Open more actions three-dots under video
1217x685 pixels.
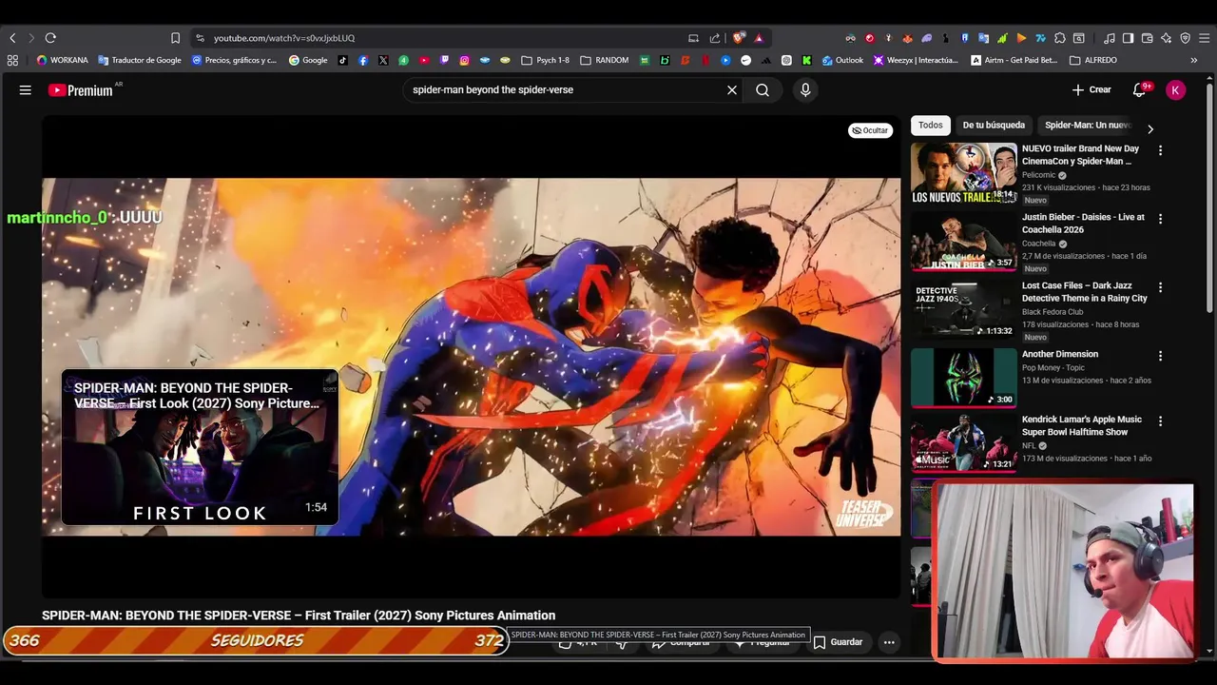point(889,642)
